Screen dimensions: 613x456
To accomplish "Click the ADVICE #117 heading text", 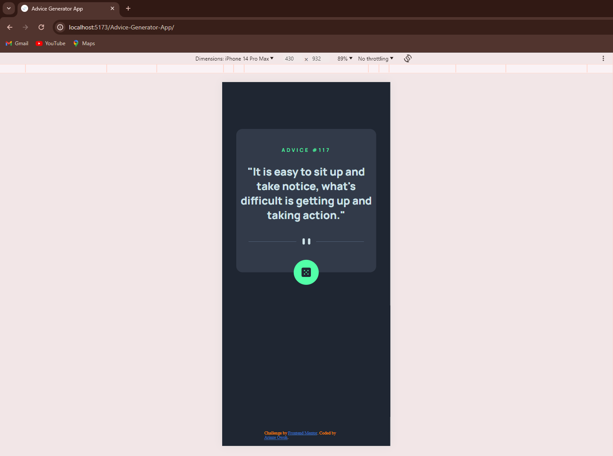I will coord(306,150).
